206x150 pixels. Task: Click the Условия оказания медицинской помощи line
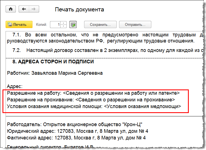[94, 106]
